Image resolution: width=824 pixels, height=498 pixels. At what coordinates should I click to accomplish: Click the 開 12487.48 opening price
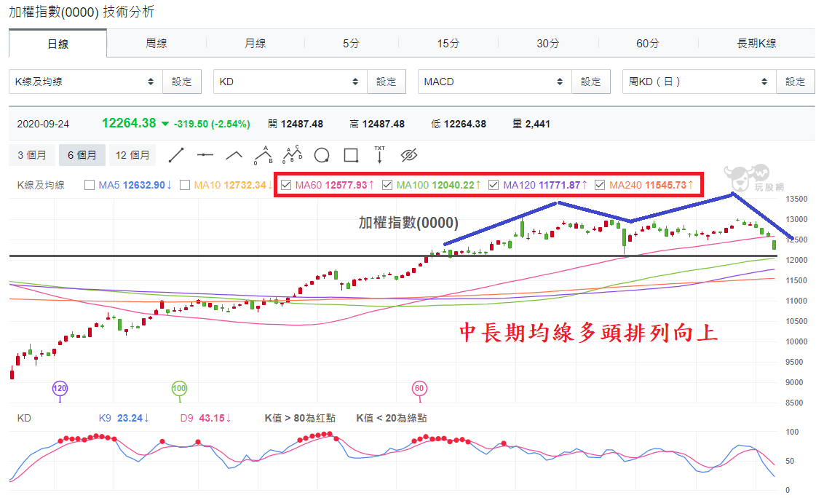pos(296,124)
